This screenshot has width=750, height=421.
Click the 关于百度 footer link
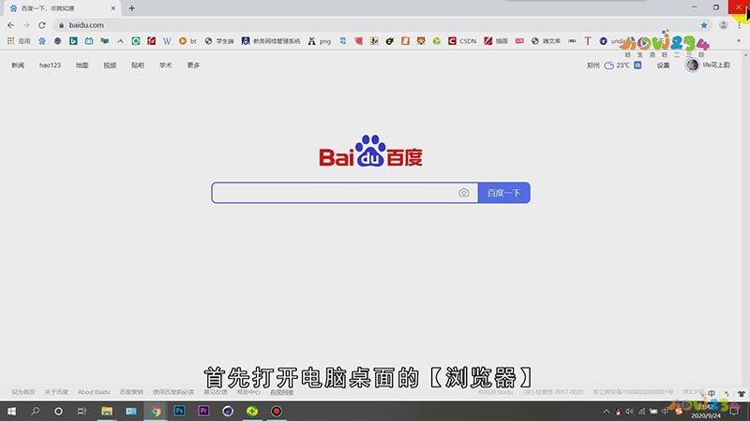point(56,392)
